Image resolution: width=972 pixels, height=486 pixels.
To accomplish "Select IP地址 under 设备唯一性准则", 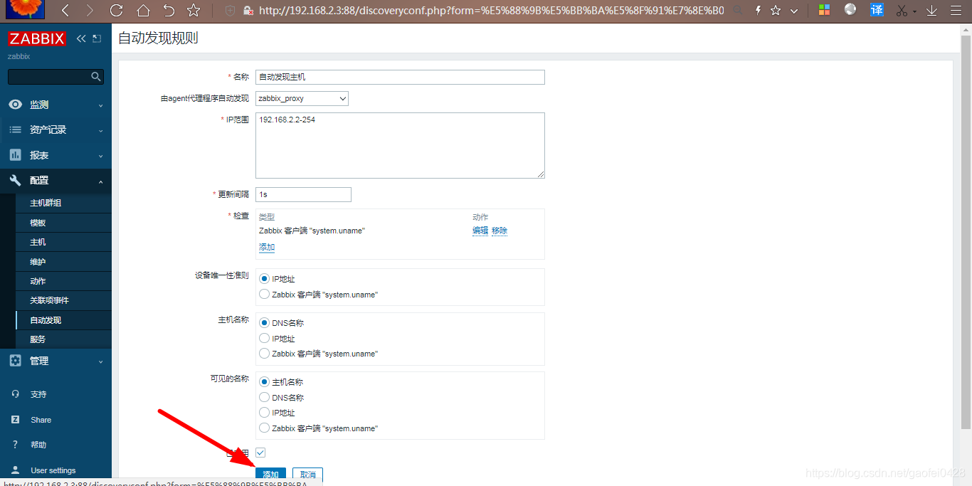I will coord(265,279).
